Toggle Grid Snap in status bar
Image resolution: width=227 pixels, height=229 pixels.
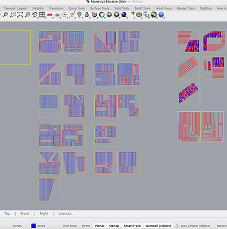pyautogui.click(x=69, y=226)
